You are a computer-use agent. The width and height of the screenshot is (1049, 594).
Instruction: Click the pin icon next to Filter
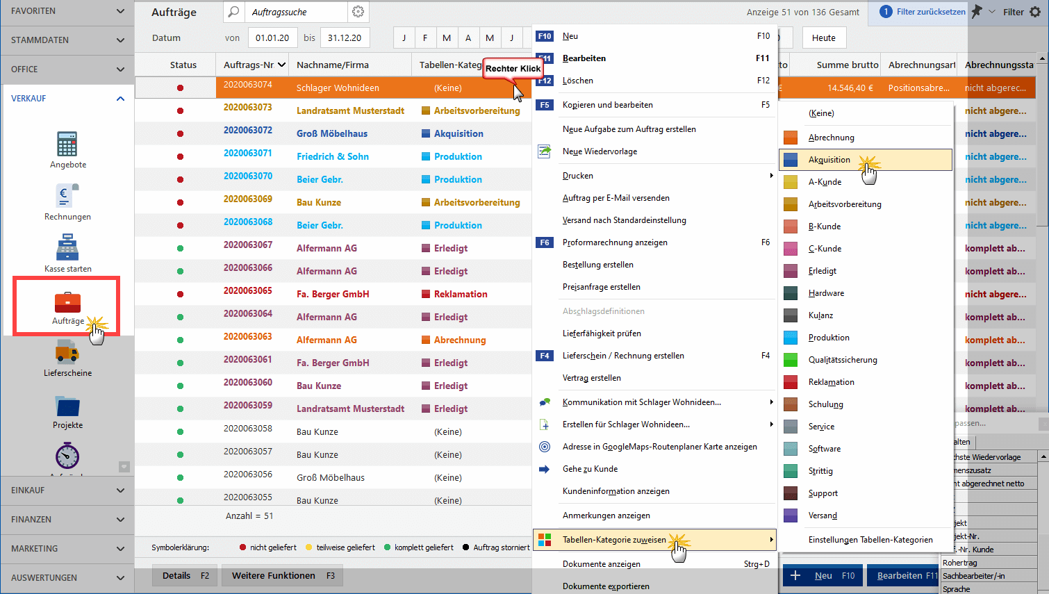click(977, 12)
